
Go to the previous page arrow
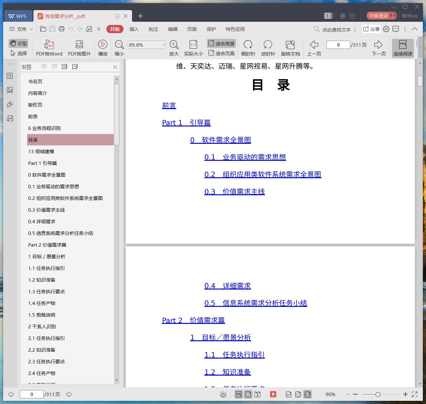click(314, 48)
